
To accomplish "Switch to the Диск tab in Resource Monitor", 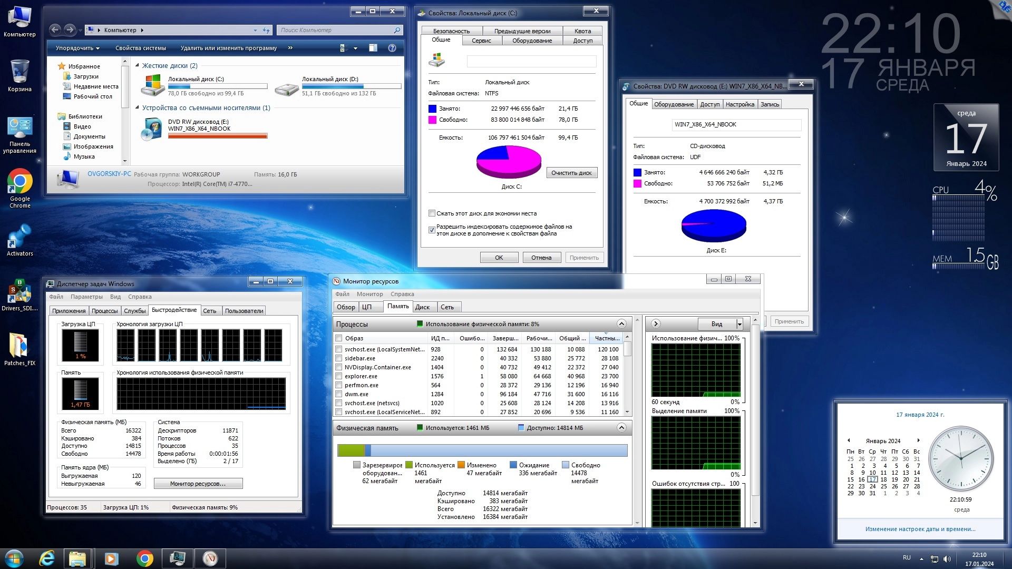I will (x=422, y=307).
